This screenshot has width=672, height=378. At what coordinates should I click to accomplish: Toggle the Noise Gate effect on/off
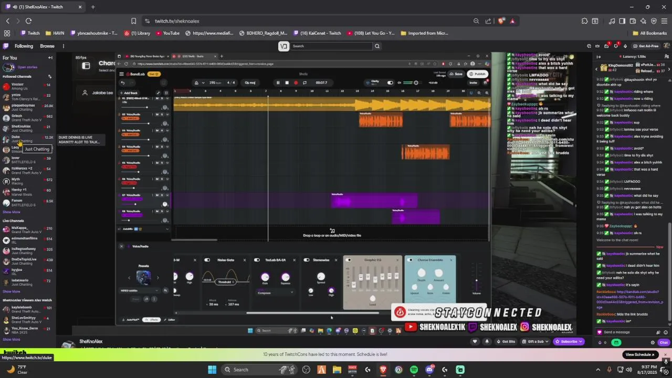click(207, 260)
